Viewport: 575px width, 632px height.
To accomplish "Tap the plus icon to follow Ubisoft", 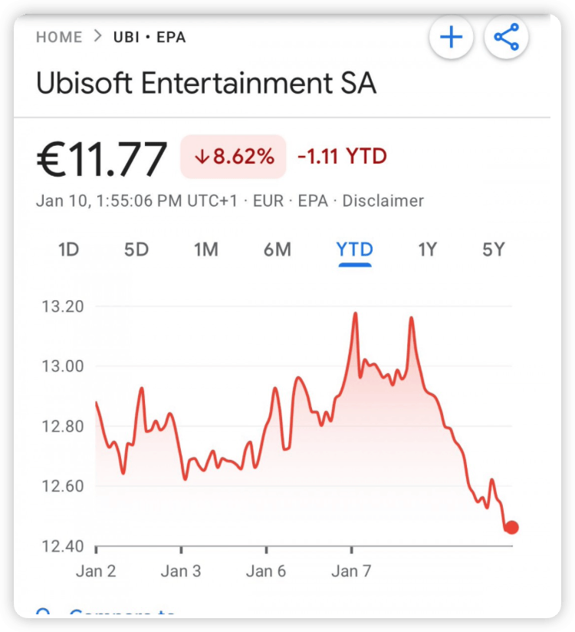I will pyautogui.click(x=451, y=37).
